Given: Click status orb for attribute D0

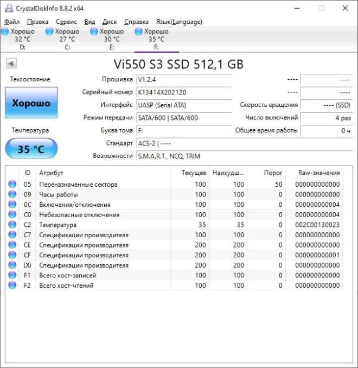Looking at the screenshot, I should pos(12,265).
